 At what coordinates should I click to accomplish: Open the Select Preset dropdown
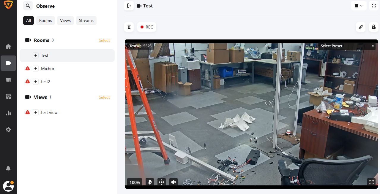[346, 46]
